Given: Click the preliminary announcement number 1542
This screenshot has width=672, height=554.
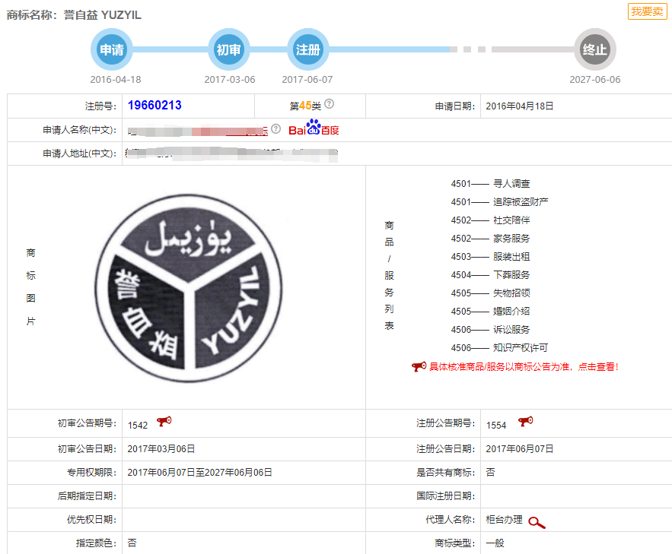Looking at the screenshot, I should (138, 426).
